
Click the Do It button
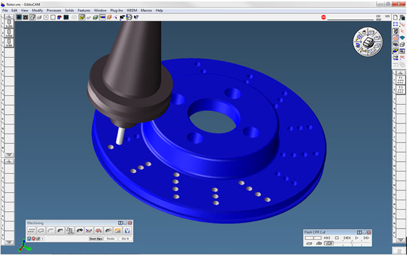point(125,239)
